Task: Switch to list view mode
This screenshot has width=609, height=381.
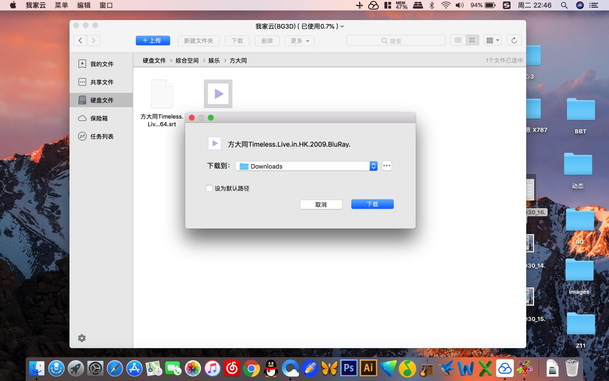Action: click(x=458, y=40)
